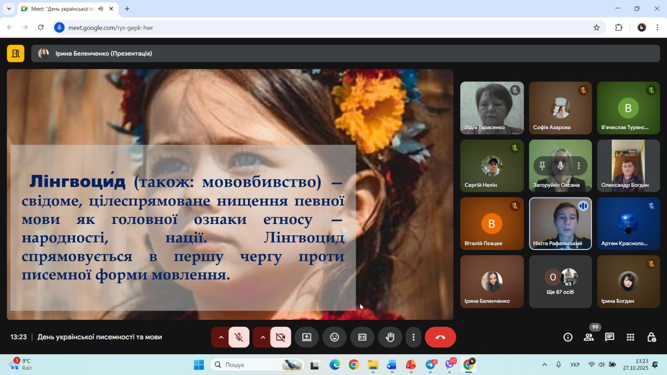The width and height of the screenshot is (667, 375).
Task: Open host controls lock icon
Action: tap(651, 337)
